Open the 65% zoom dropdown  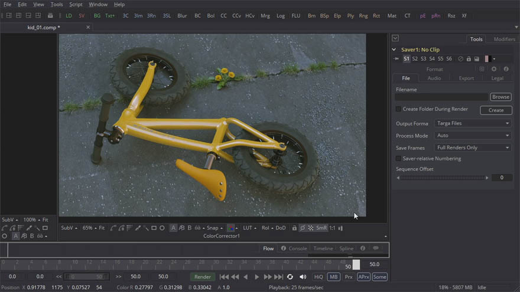[89, 228]
